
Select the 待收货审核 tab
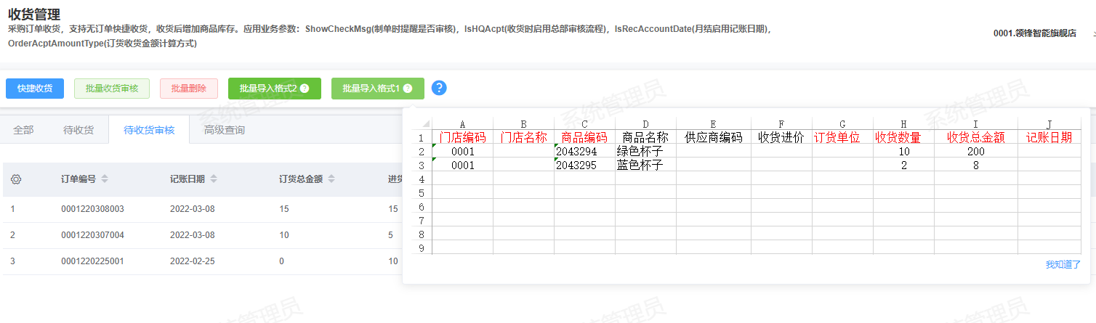coord(149,130)
